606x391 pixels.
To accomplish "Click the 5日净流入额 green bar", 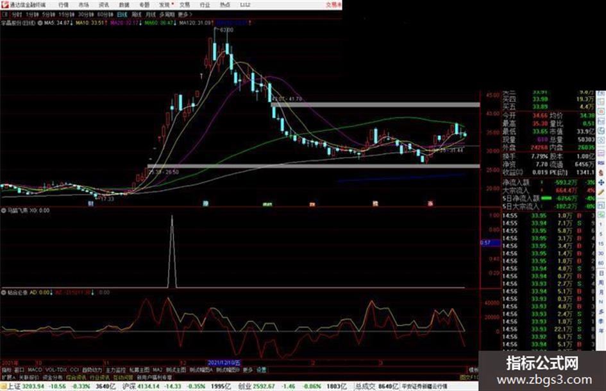I will pyautogui.click(x=546, y=198).
